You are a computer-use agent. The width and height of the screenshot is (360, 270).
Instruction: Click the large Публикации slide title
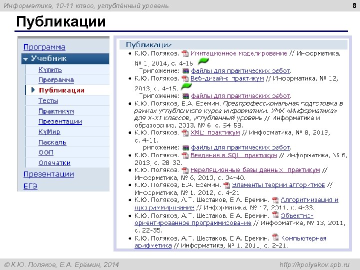click(x=61, y=22)
